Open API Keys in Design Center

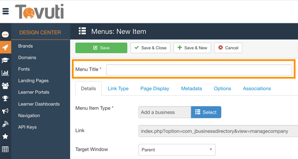pyautogui.click(x=27, y=127)
